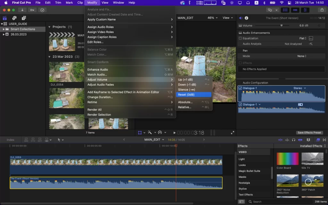Open the Pan Mode None dropdown
The image size is (328, 205).
tap(302, 56)
